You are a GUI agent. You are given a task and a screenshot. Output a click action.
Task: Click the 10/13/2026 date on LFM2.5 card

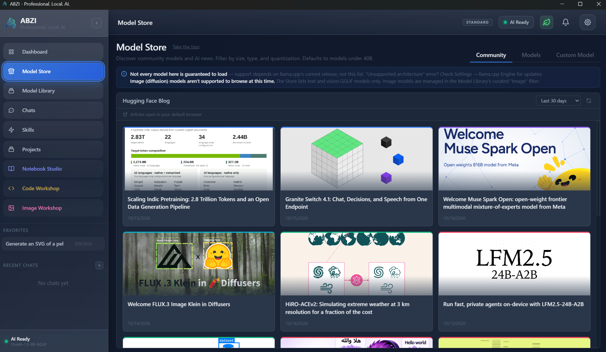pyautogui.click(x=454, y=323)
